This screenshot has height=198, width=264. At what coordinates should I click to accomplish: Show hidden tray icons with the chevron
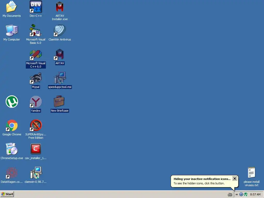pos(237,194)
